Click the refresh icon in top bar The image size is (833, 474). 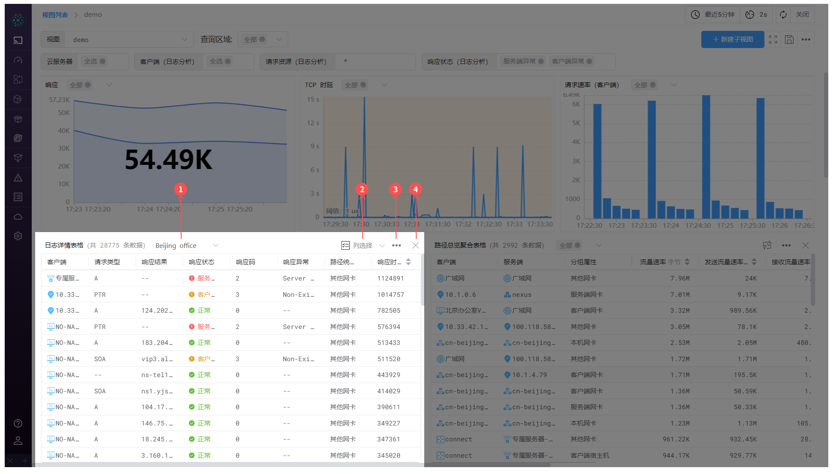[783, 15]
